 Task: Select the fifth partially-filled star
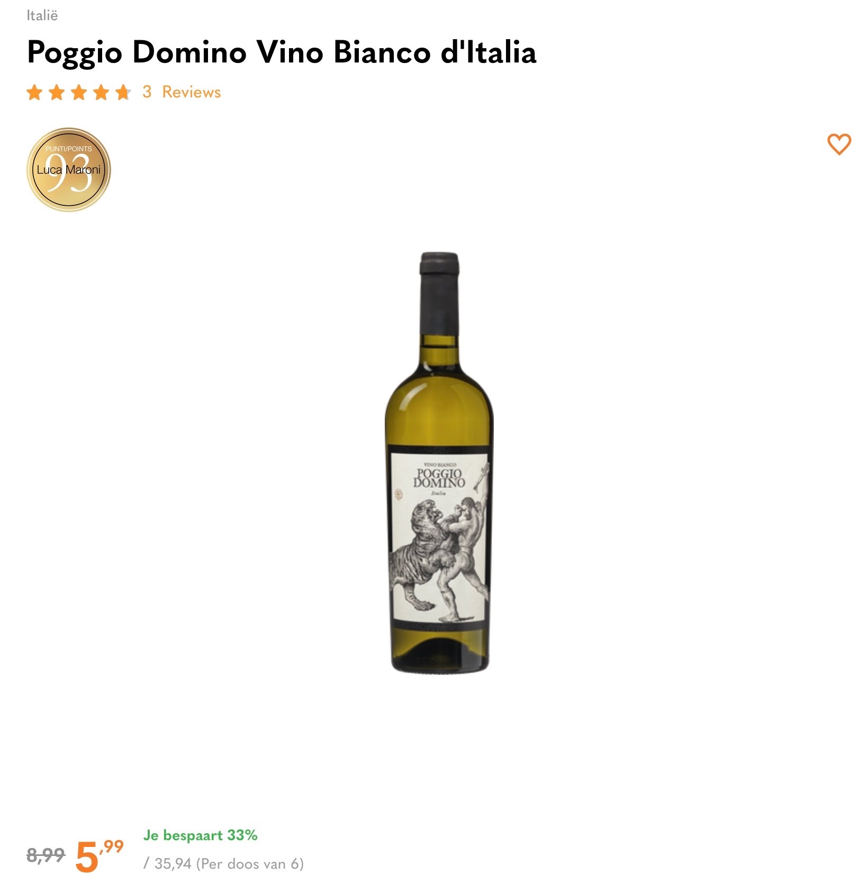pyautogui.click(x=124, y=92)
